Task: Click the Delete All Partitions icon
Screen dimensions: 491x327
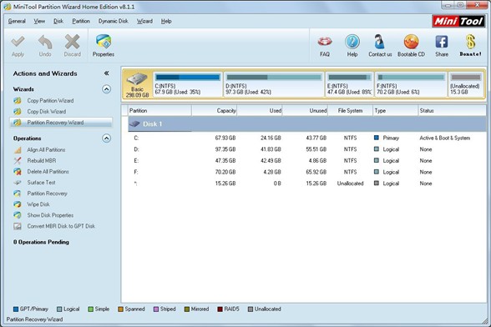Action: (18, 172)
